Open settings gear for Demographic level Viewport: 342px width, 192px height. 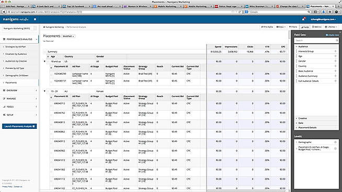(x=335, y=142)
